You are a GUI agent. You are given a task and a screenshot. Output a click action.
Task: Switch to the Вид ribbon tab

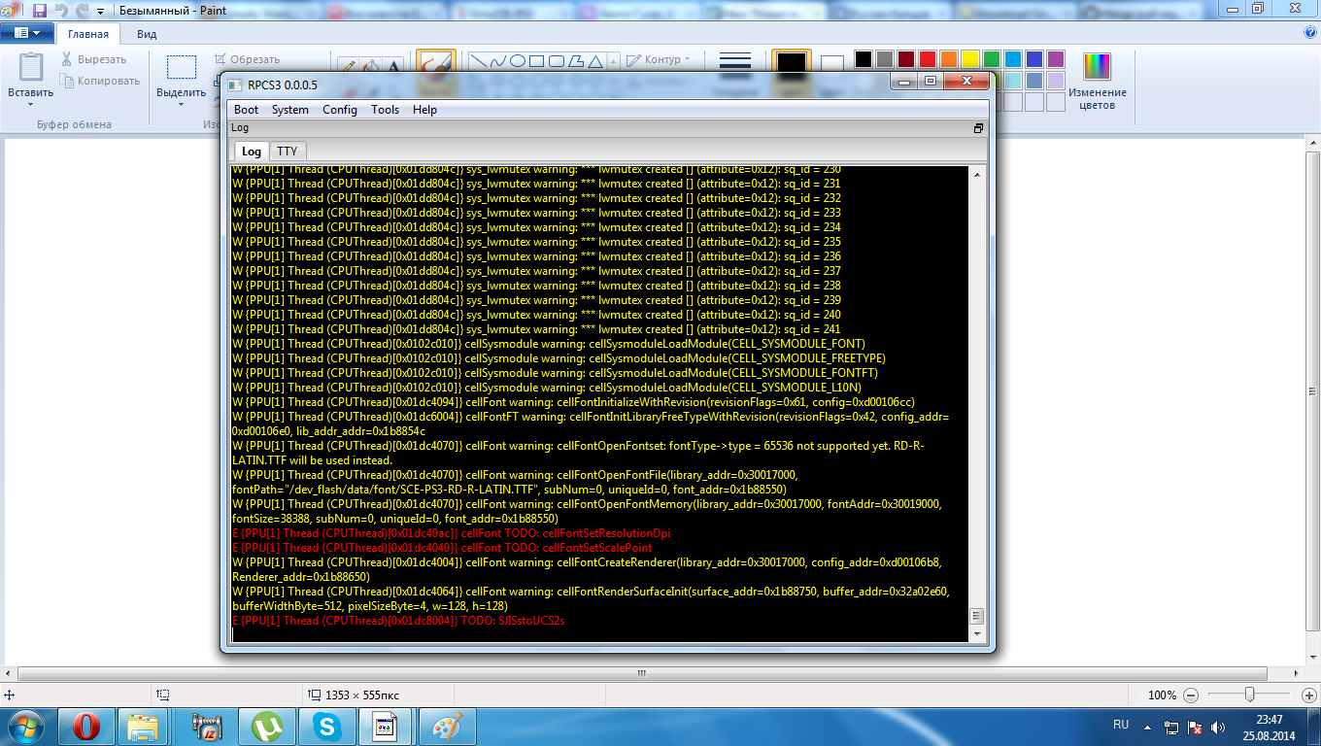(147, 33)
